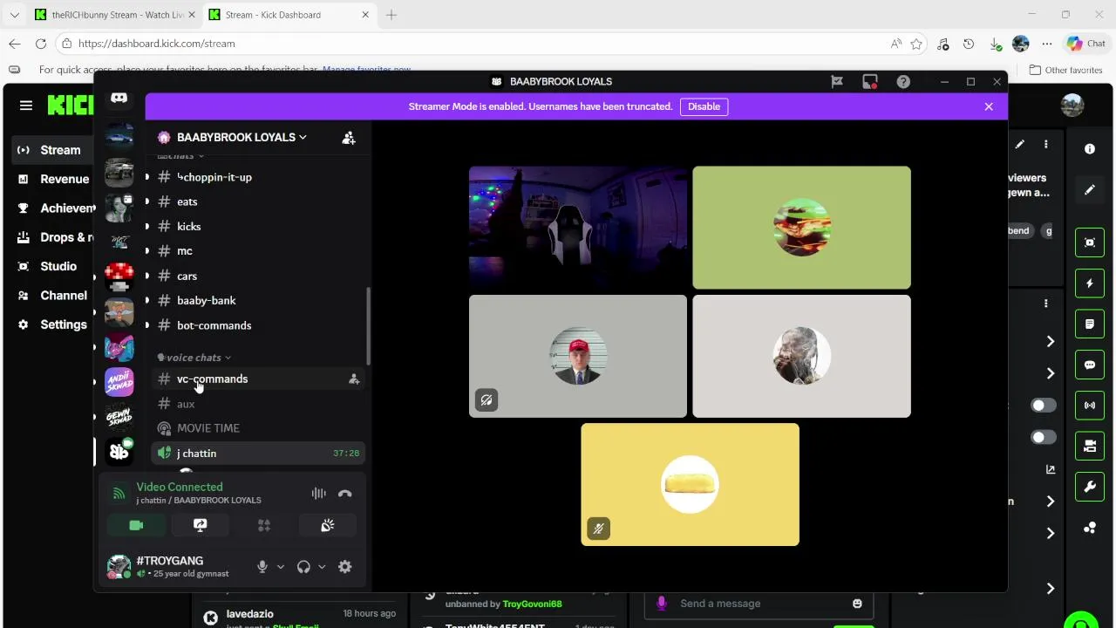1116x628 pixels.
Task: Go to Revenue in Kick sidebar
Action: point(52,179)
